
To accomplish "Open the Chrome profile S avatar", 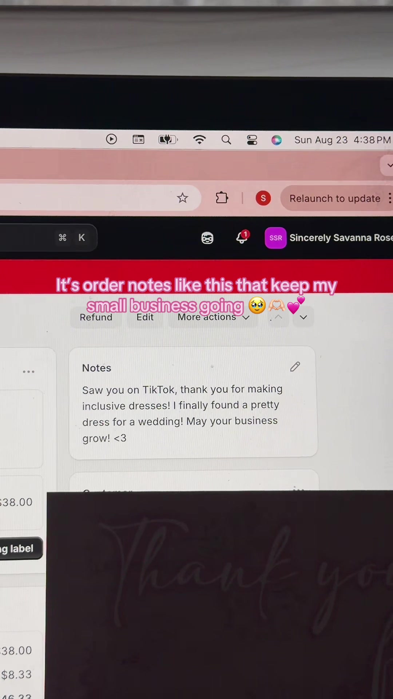I will click(x=263, y=198).
